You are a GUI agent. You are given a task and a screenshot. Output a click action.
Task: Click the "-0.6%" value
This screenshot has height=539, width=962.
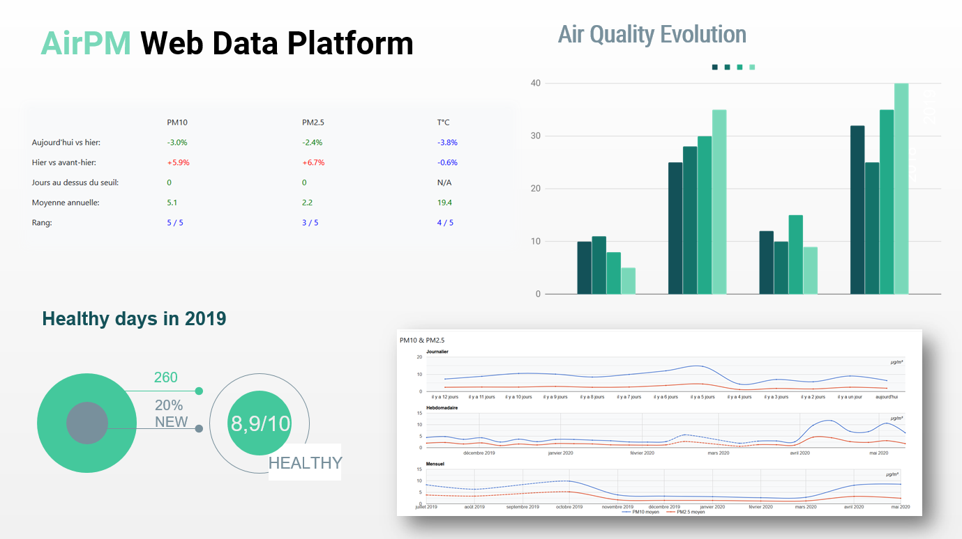(x=447, y=163)
